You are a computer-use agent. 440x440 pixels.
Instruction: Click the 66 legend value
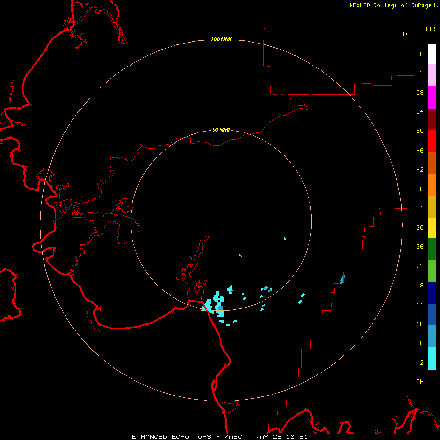pyautogui.click(x=420, y=54)
